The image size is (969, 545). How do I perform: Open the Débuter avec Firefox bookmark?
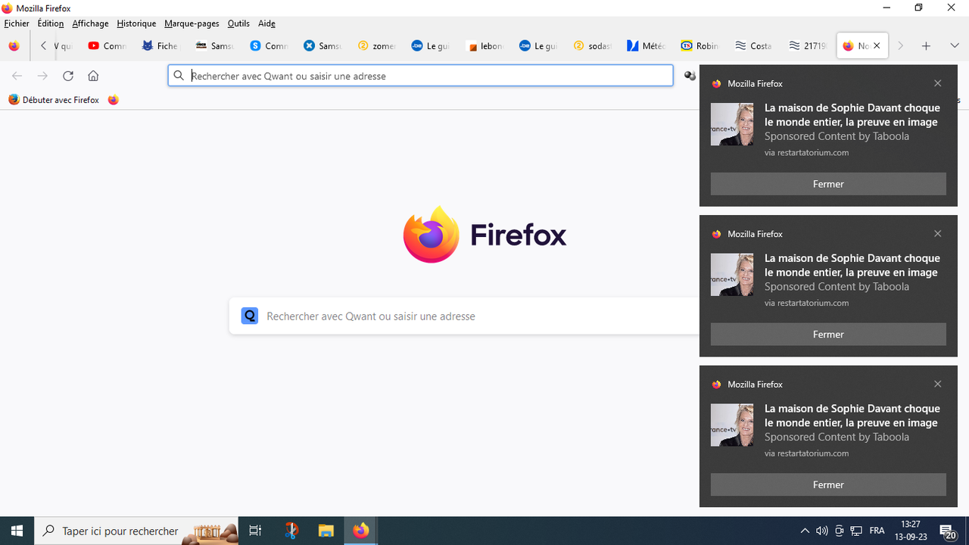54,100
